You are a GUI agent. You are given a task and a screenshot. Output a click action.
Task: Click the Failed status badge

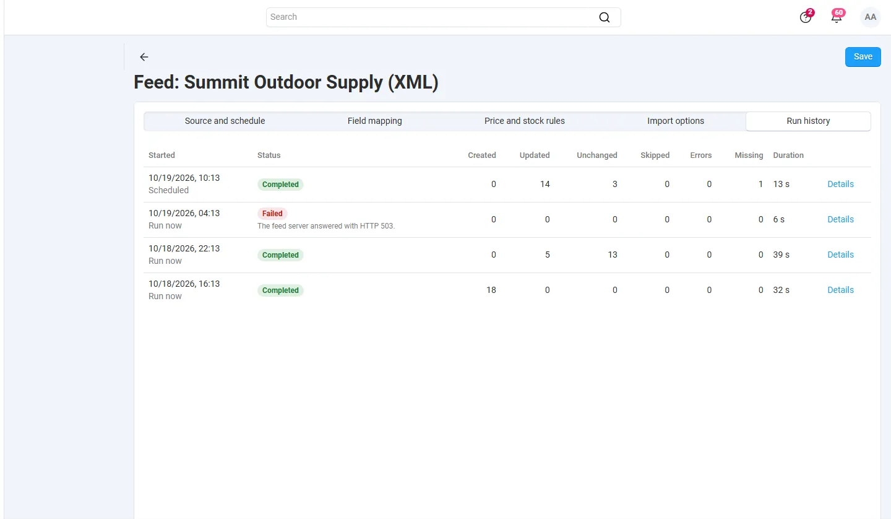tap(272, 214)
